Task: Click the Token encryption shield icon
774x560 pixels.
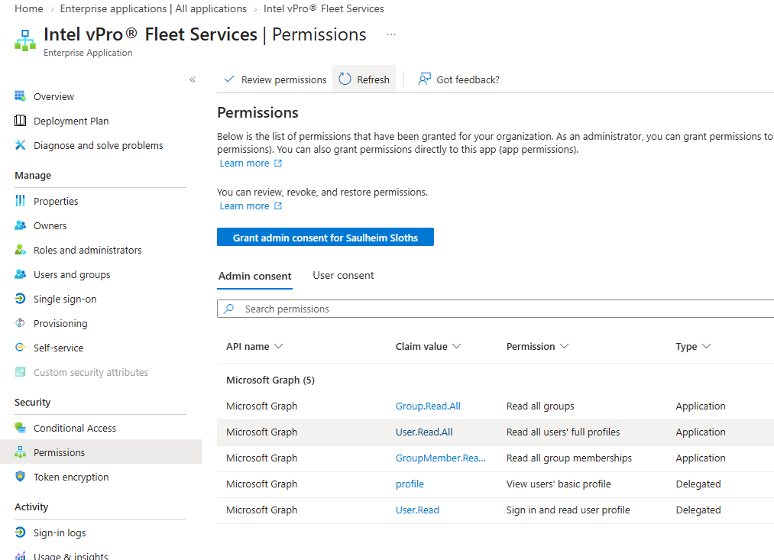Action: pyautogui.click(x=20, y=477)
